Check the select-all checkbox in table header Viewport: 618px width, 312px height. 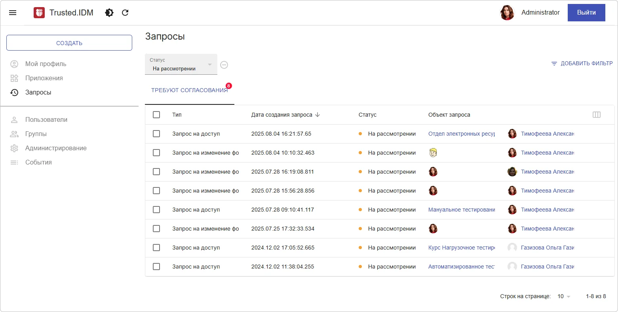(x=156, y=115)
